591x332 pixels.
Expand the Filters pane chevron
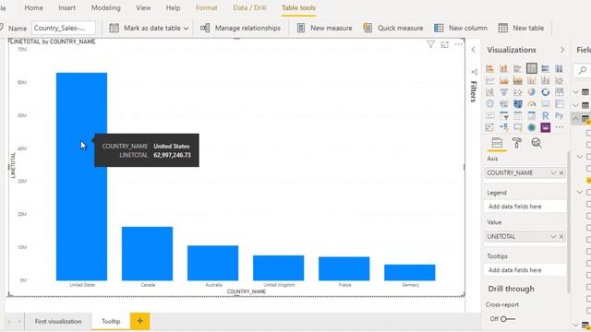click(x=474, y=50)
